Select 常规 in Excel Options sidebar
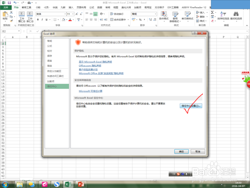Image resolution: width=250 pixels, height=188 pixels. click(57, 41)
